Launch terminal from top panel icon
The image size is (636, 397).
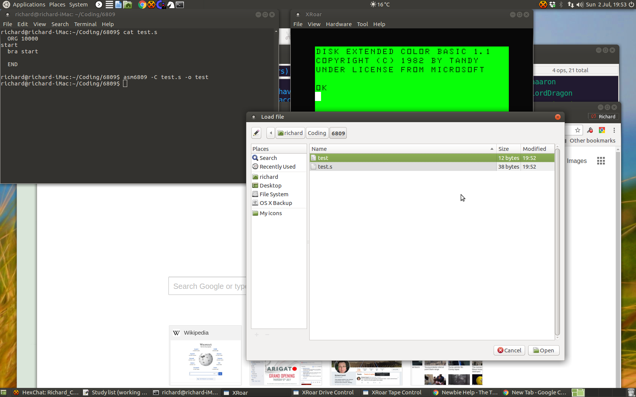180,5
